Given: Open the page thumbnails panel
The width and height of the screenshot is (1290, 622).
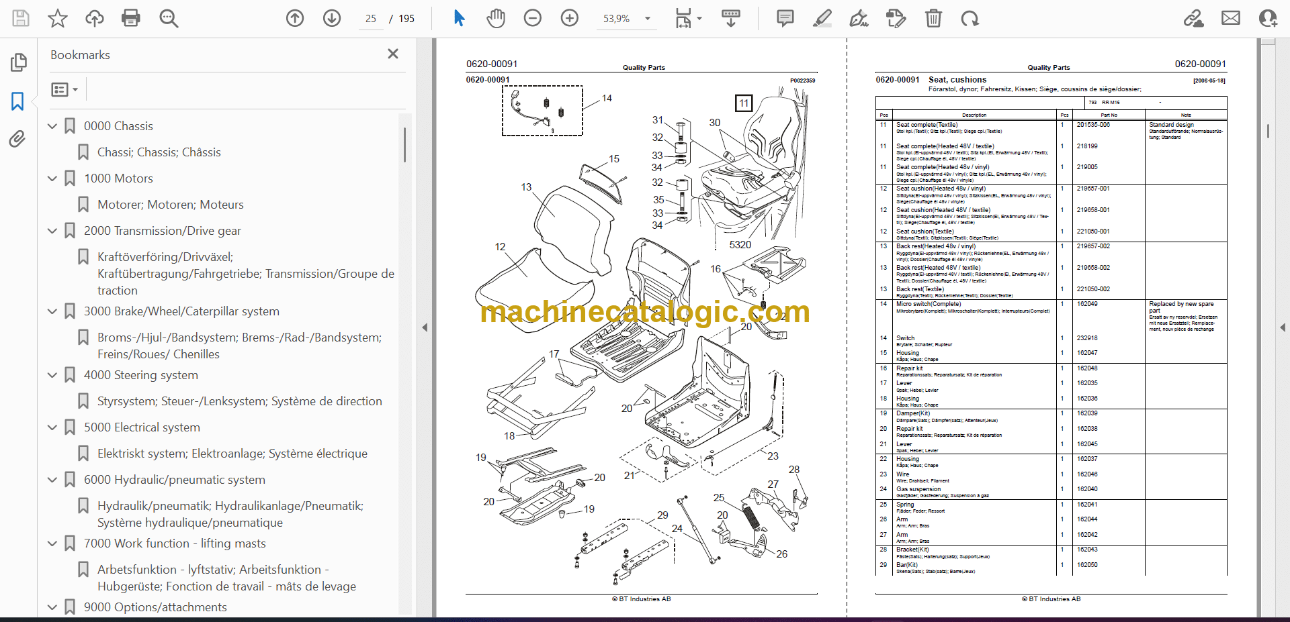Looking at the screenshot, I should click(x=19, y=62).
